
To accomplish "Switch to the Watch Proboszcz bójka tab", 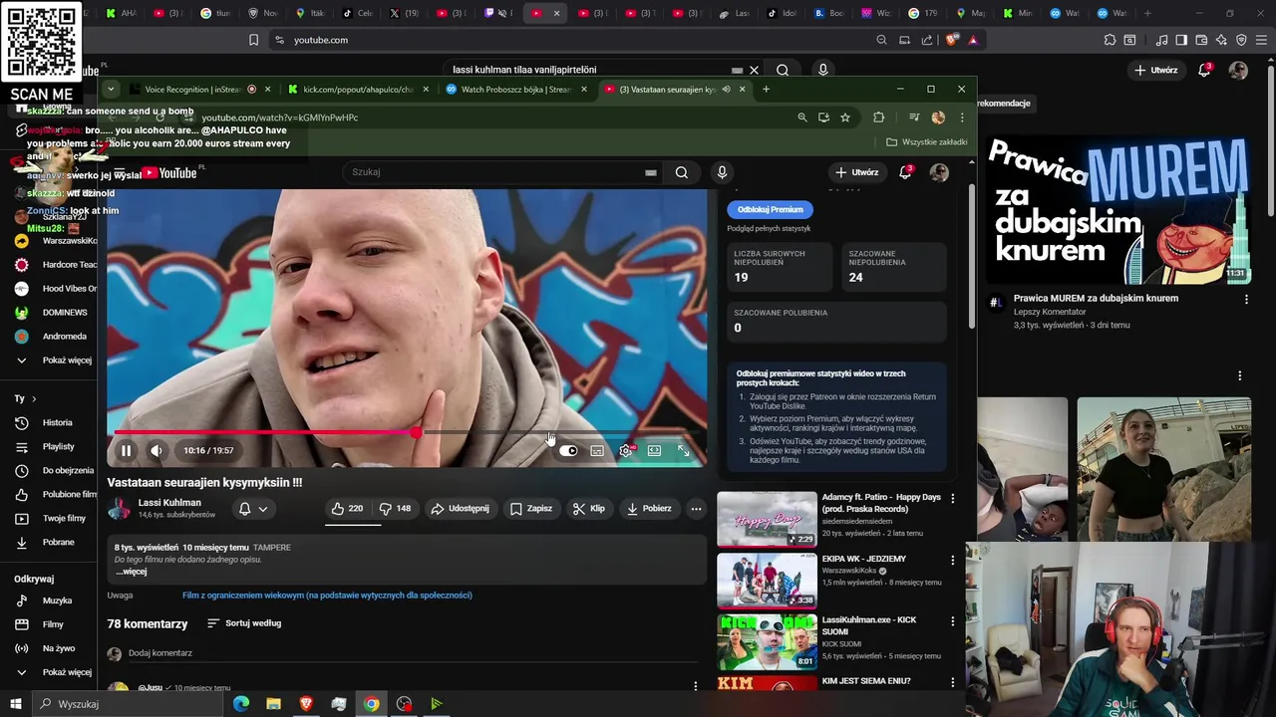I will coord(515,90).
